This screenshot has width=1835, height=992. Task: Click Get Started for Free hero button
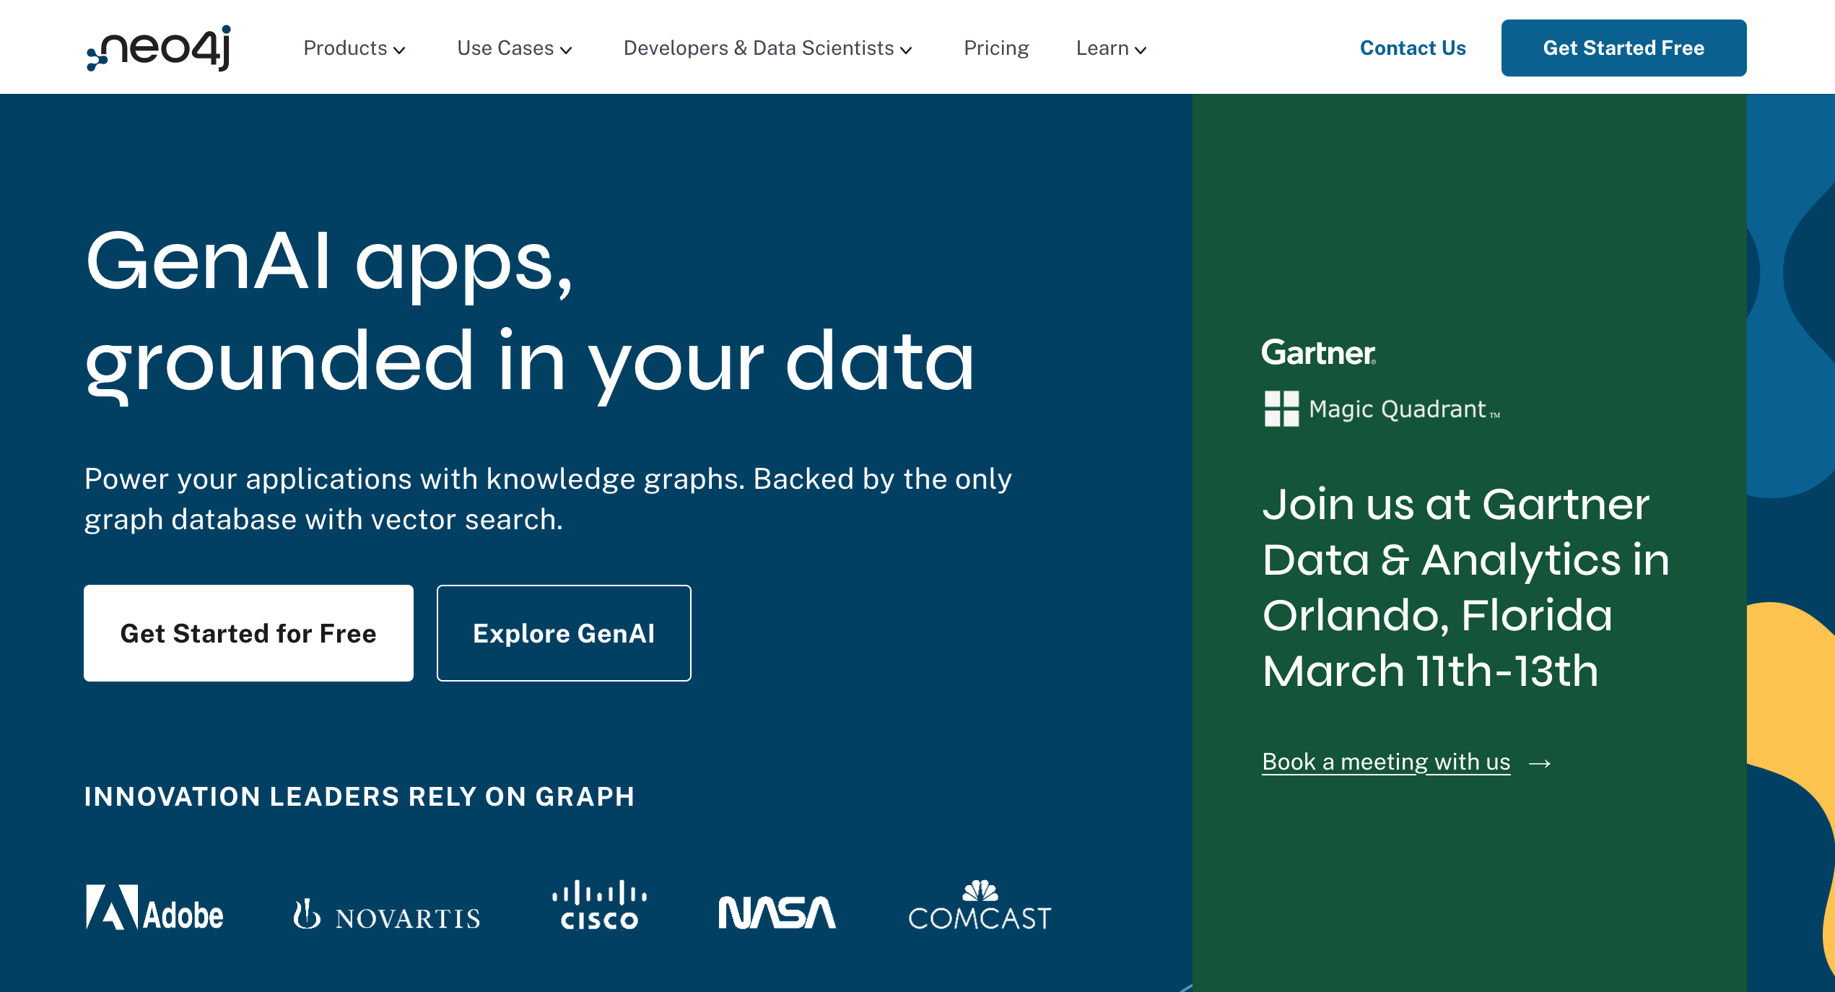[x=248, y=632]
